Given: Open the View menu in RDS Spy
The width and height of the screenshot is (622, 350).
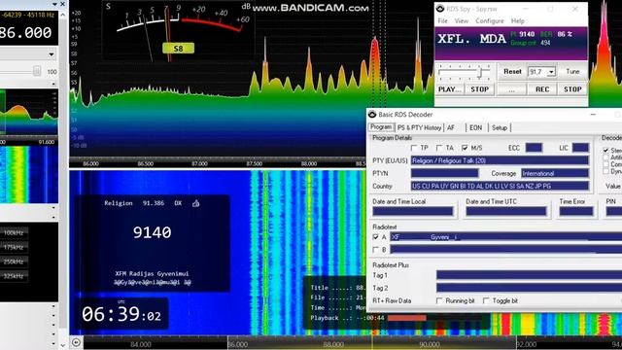Looking at the screenshot, I should pyautogui.click(x=462, y=21).
